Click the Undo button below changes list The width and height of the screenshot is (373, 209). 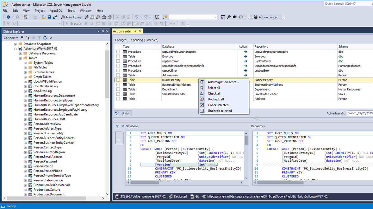[x=123, y=113]
